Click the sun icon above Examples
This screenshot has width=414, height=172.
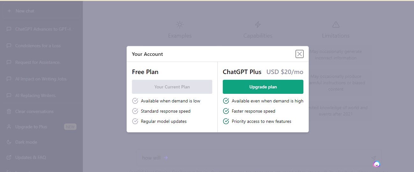[x=180, y=25]
